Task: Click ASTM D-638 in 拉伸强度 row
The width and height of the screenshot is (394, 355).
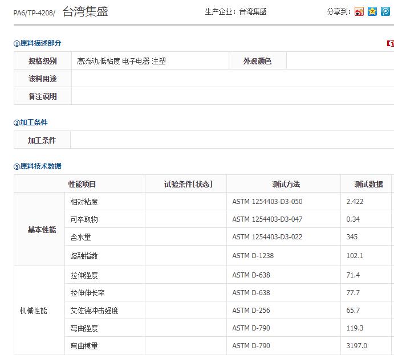Action: click(x=251, y=275)
